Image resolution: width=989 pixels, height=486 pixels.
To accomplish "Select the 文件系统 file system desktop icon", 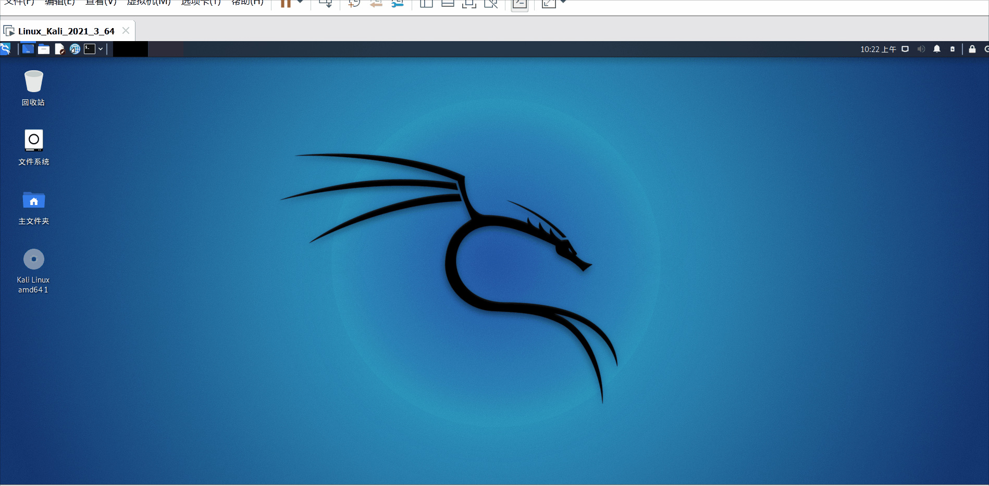I will point(33,147).
